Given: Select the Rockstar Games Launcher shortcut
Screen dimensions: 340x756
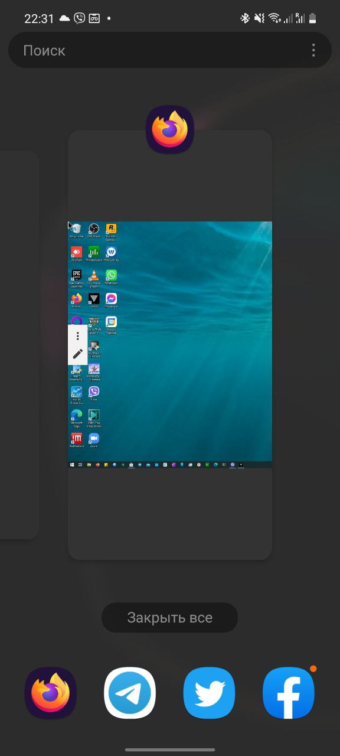Looking at the screenshot, I should [111, 232].
